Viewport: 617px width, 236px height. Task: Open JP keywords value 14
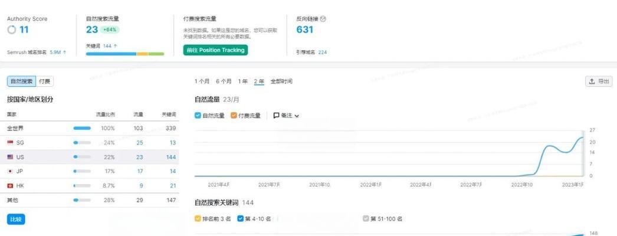pyautogui.click(x=173, y=171)
